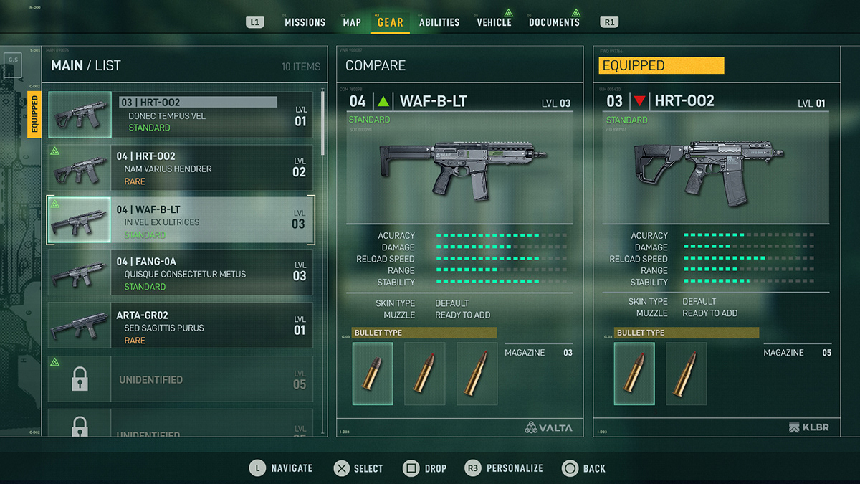Click the Personalize R3 button
Viewport: 860px width, 484px height.
click(x=504, y=468)
